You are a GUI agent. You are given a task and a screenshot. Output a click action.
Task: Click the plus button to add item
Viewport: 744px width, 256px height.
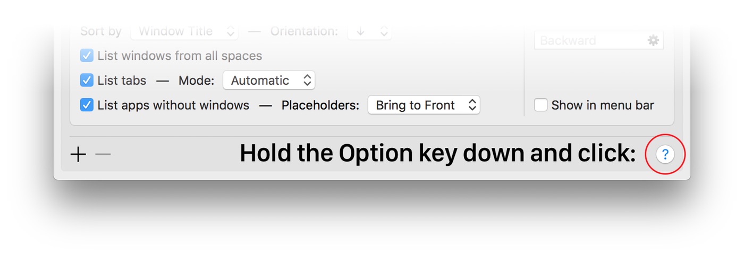(x=78, y=155)
